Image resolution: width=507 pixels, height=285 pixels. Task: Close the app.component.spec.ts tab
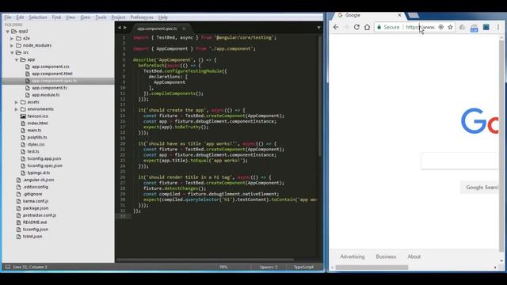point(184,28)
